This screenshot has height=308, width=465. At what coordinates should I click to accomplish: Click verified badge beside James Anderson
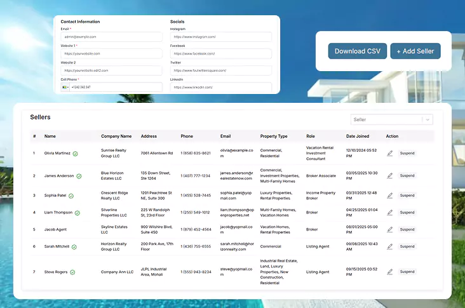click(79, 176)
